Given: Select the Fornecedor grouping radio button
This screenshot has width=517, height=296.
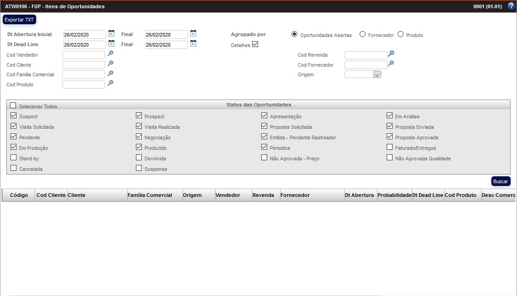Looking at the screenshot, I should [363, 34].
